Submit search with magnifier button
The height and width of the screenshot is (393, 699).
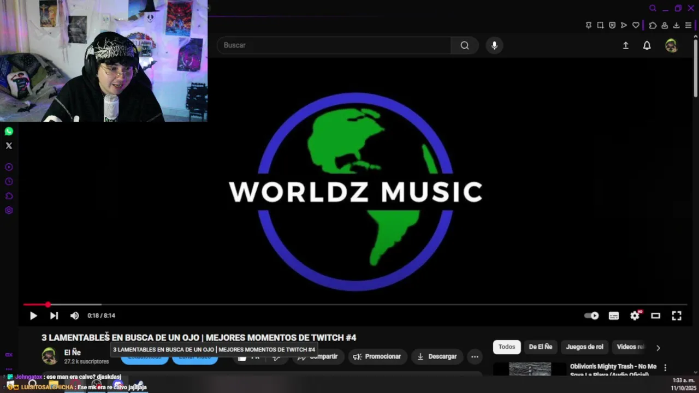(x=465, y=45)
